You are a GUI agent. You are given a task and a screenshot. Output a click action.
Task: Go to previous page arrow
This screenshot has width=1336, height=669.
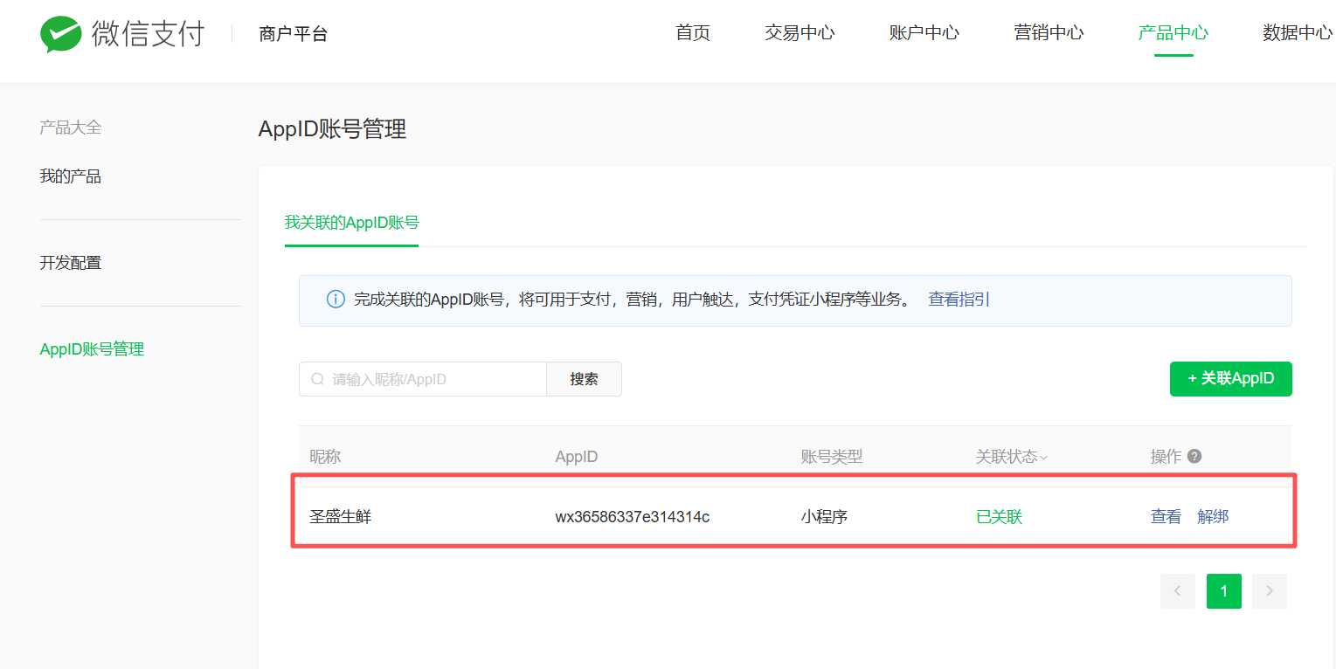1177,591
